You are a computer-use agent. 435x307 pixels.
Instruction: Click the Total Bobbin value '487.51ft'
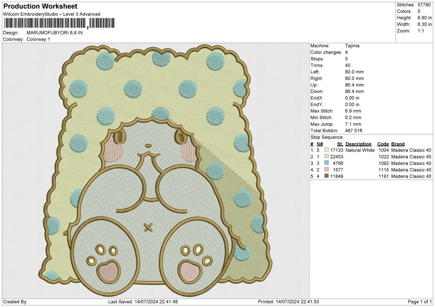(355, 131)
